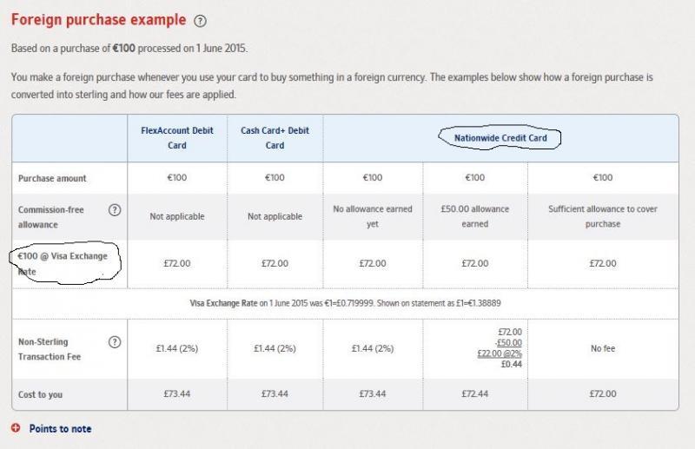Screen dimensions: 695x449
Task: Click the Visa Exchange Rate note text
Action: click(x=345, y=303)
